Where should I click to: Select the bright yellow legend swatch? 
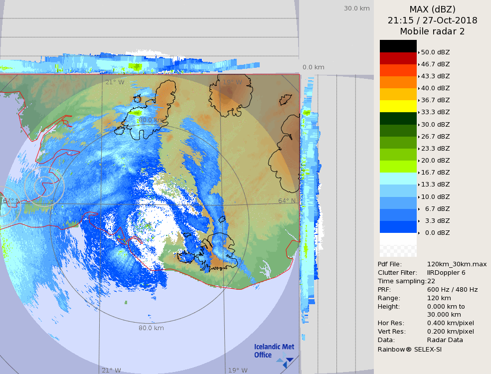pos(398,106)
